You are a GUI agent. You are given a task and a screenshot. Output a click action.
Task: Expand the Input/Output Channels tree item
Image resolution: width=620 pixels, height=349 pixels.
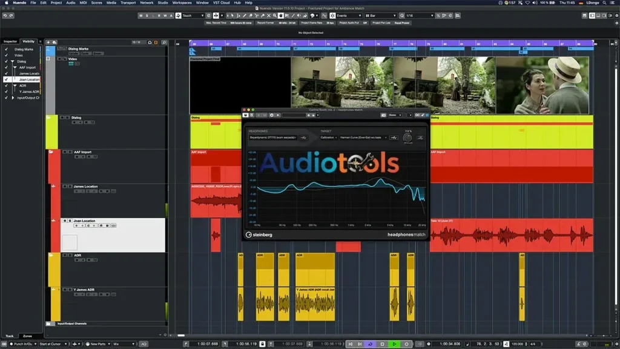pyautogui.click(x=13, y=98)
